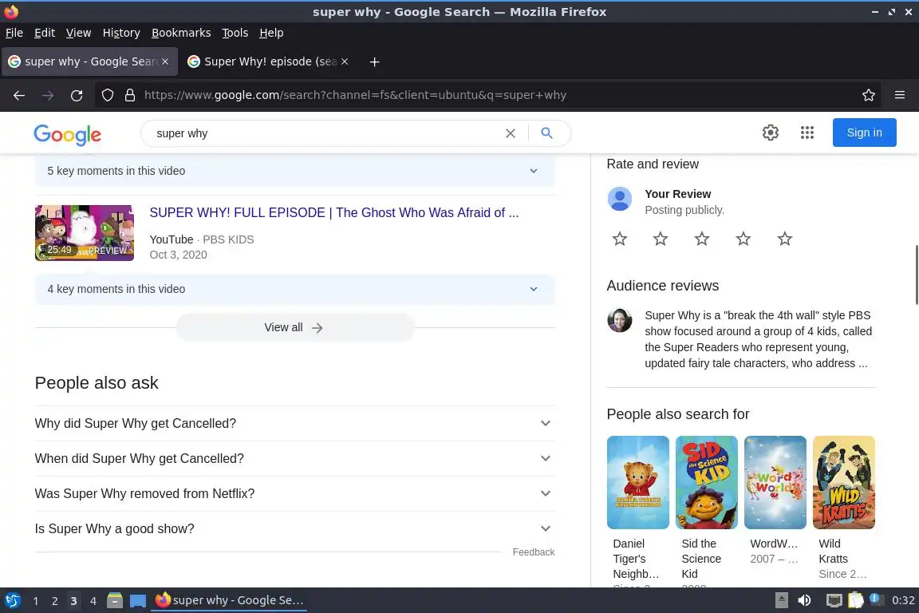Open the Edit menu

[45, 33]
